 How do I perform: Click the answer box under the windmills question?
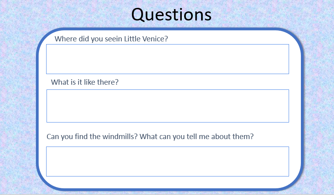168,162
